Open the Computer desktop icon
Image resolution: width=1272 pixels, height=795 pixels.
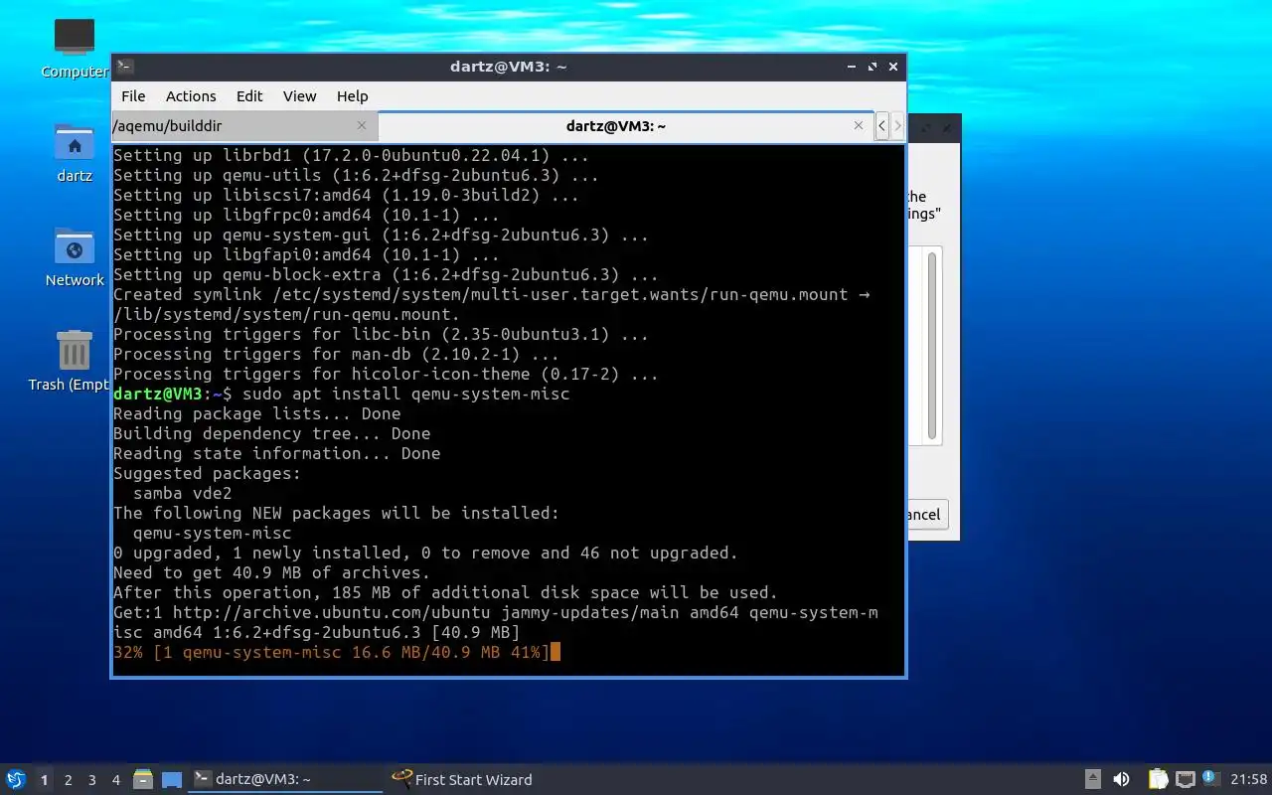[x=75, y=48]
